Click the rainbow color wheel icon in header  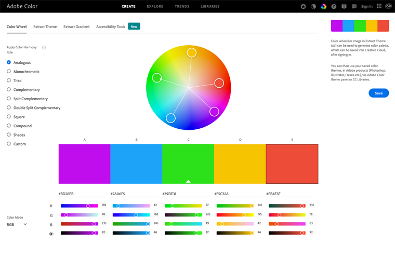[323, 7]
